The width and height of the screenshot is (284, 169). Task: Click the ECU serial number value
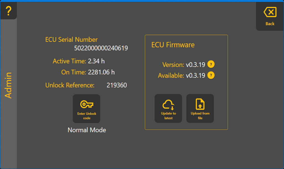(101, 48)
